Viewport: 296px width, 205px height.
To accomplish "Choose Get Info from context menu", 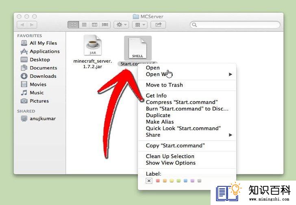I will [x=156, y=96].
